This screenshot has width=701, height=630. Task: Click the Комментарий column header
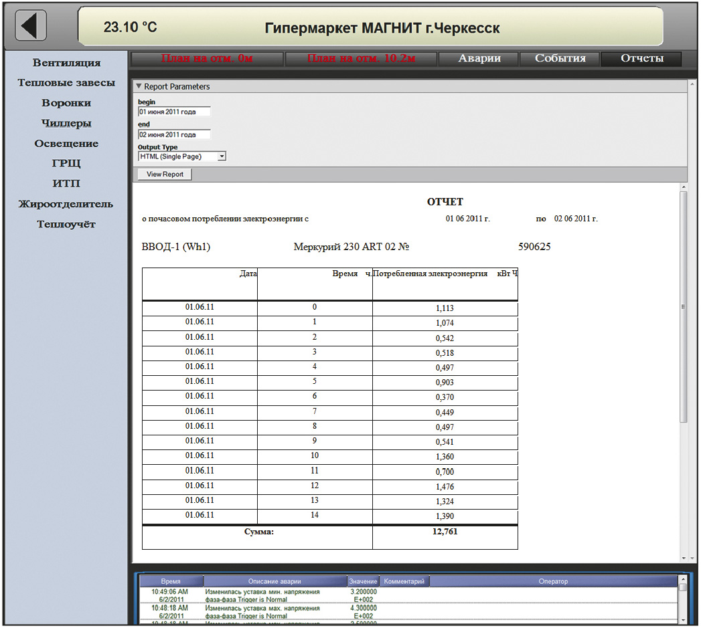(x=404, y=581)
